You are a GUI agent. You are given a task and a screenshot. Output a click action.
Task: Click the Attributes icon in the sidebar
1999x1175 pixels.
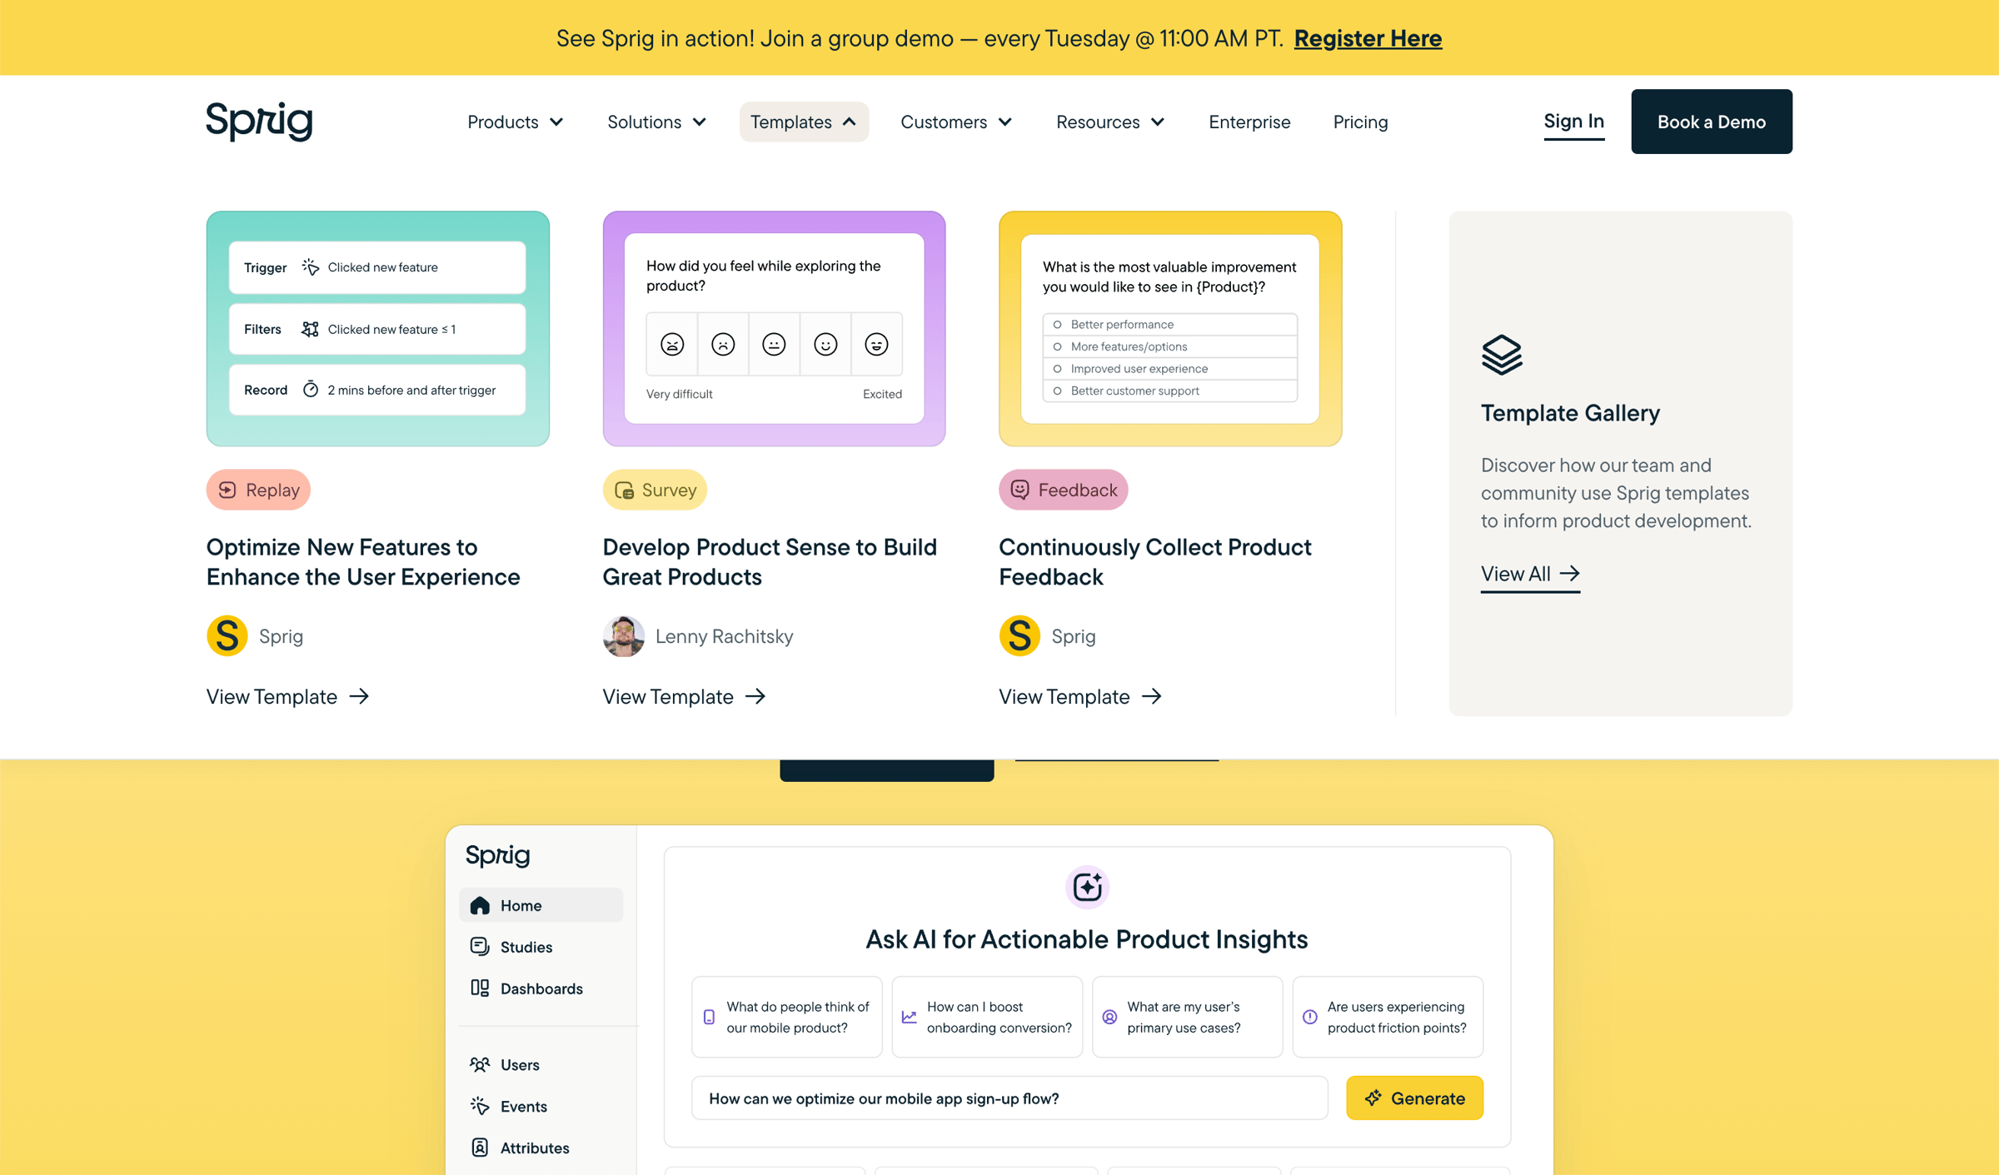click(x=480, y=1148)
